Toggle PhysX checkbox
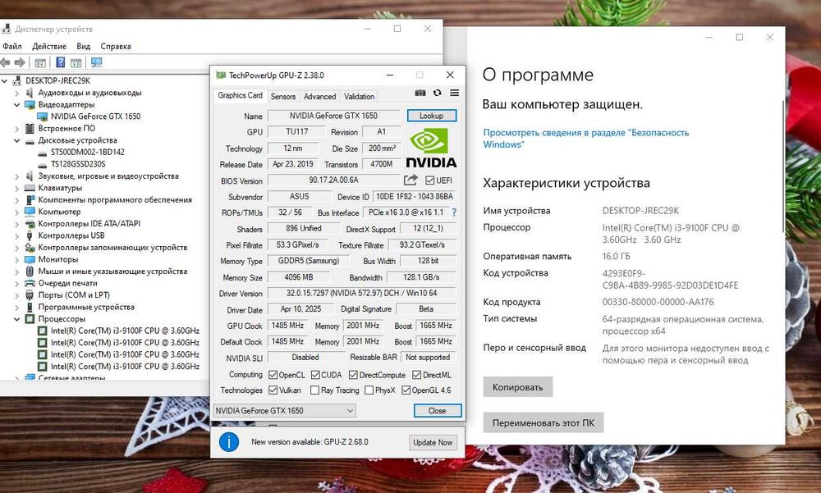 point(369,390)
